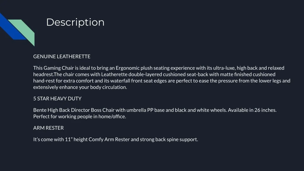The image size is (304, 171).
Task: Click "26 inches" in the chair description
Action: point(265,110)
